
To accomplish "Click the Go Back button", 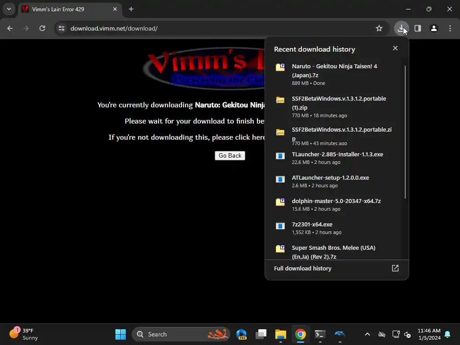I will (x=230, y=155).
